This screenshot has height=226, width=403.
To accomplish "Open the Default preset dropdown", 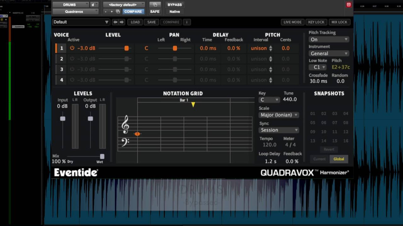I will pyautogui.click(x=81, y=22).
